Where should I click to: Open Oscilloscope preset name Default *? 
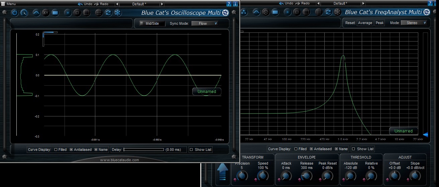tap(139, 4)
